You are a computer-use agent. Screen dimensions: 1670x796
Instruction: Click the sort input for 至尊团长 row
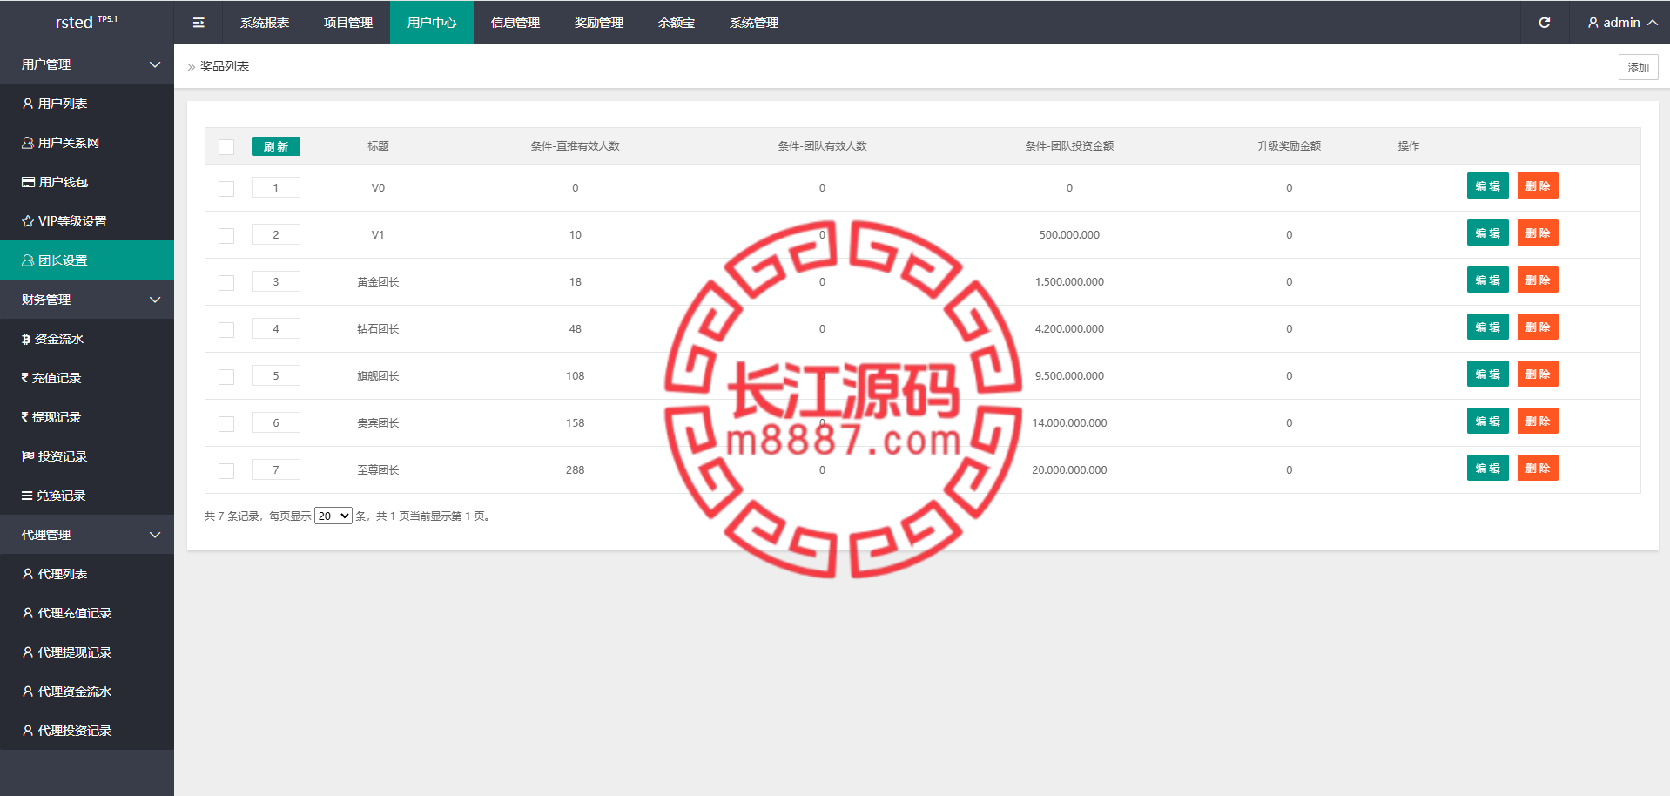pyautogui.click(x=276, y=469)
